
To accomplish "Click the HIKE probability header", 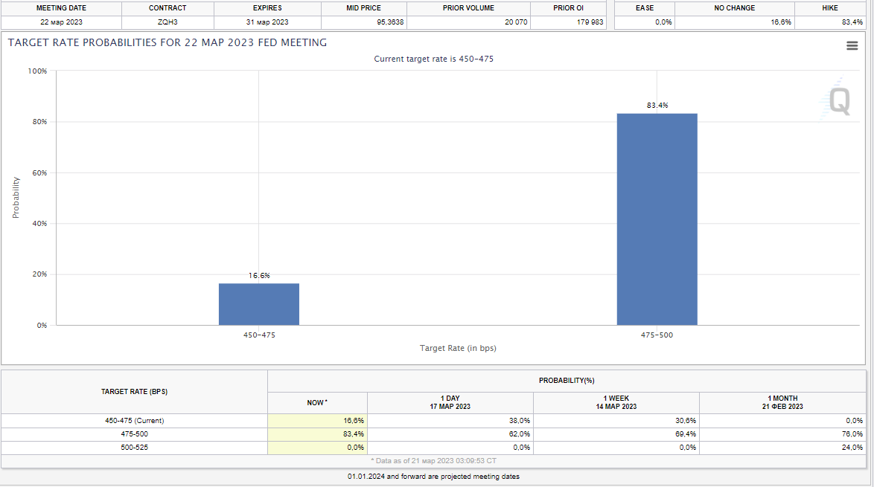I will [x=829, y=8].
